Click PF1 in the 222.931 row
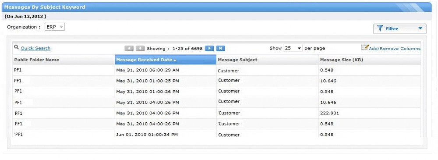This screenshot has width=438, height=160. coord(18,113)
